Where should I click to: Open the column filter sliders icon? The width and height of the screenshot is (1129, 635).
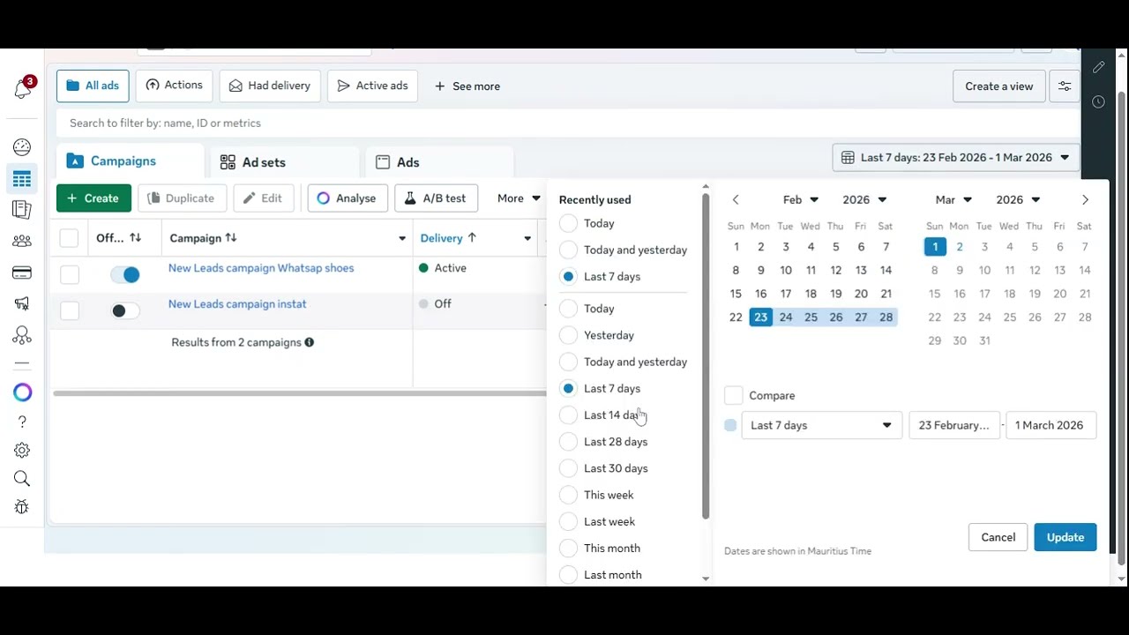[1065, 86]
